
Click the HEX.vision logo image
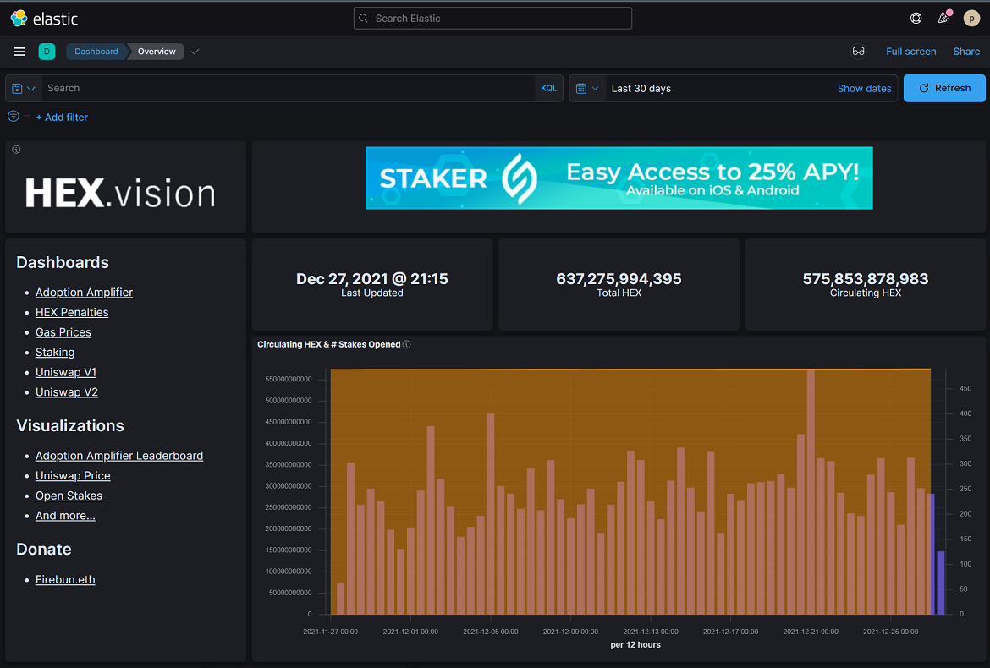coord(120,193)
